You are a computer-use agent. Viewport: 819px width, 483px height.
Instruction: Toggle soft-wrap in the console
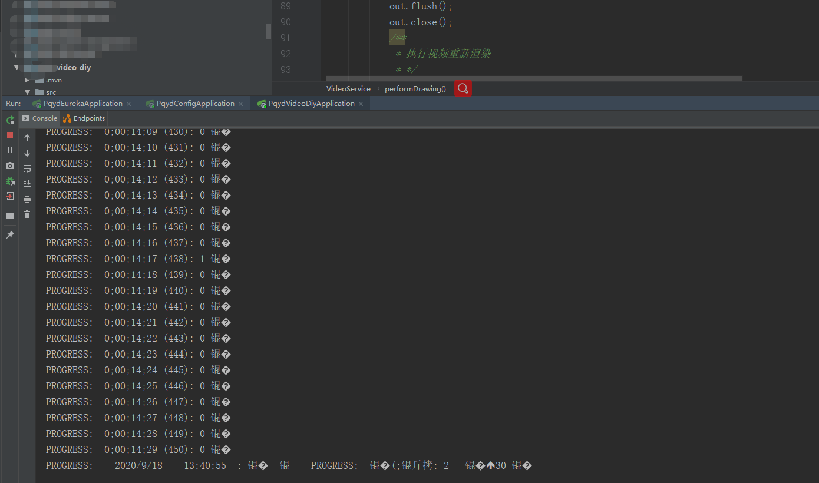coord(27,168)
